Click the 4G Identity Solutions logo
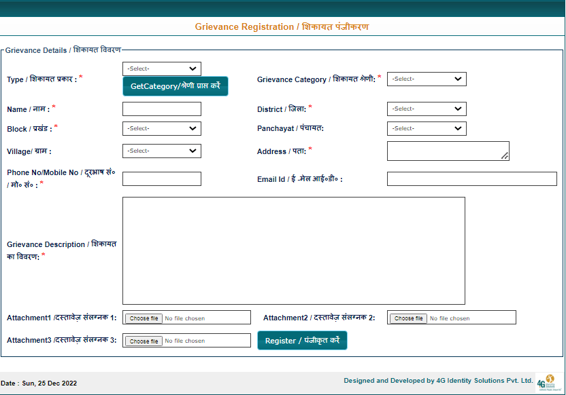566x395 pixels. (545, 383)
